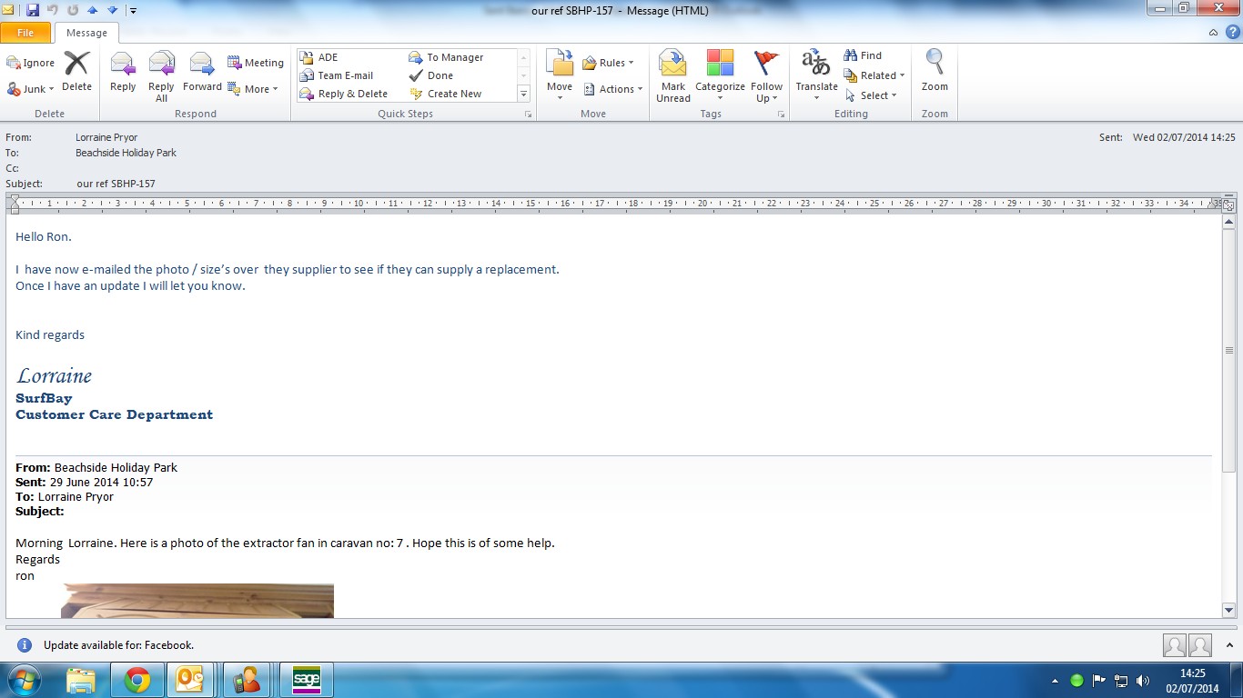Switch to the Message ribbon tab

click(x=86, y=33)
